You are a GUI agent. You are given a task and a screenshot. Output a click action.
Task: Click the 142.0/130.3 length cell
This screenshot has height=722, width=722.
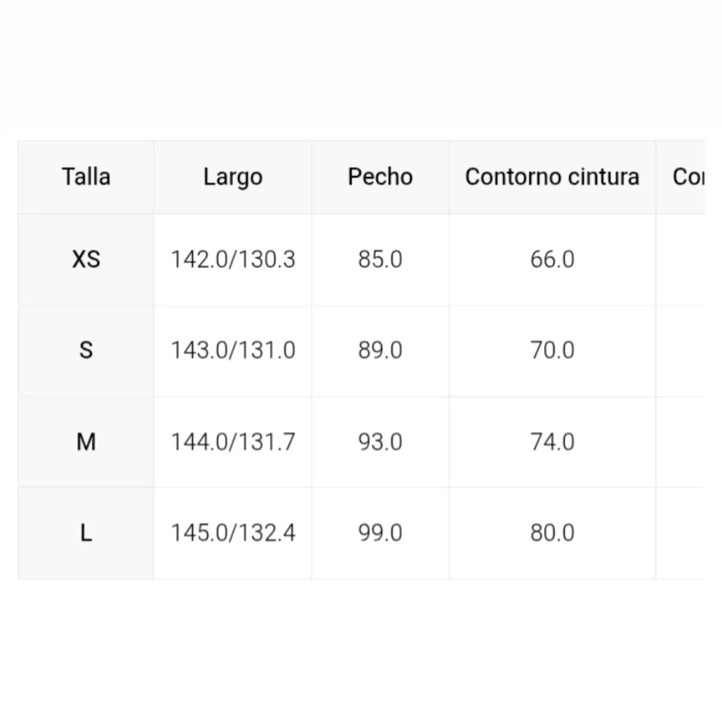[x=233, y=259]
